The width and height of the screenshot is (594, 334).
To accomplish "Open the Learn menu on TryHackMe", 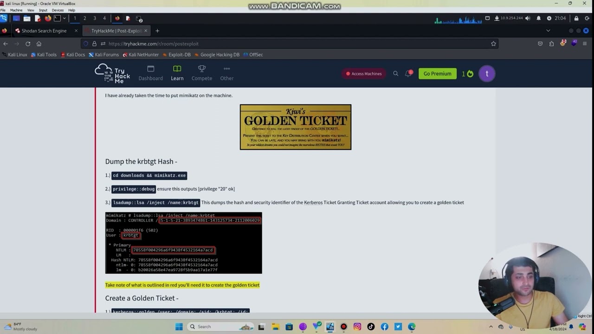I will (x=177, y=73).
